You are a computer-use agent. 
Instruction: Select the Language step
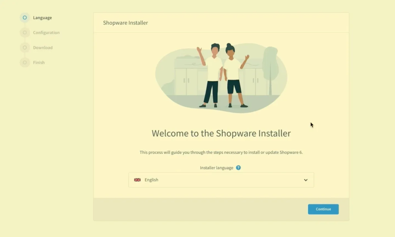42,18
